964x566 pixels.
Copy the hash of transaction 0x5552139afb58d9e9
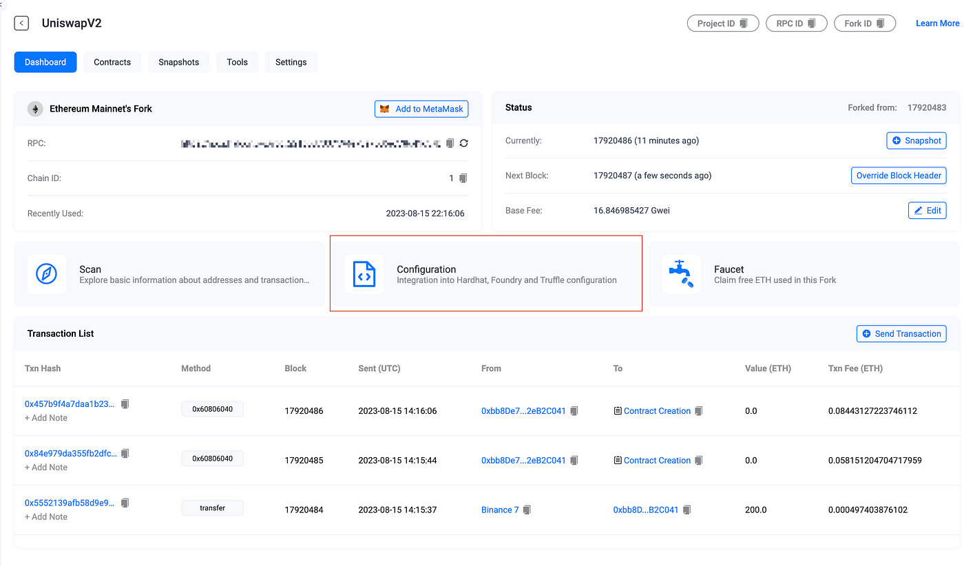click(125, 503)
